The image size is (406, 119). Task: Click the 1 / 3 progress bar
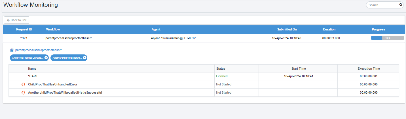pos(387,38)
